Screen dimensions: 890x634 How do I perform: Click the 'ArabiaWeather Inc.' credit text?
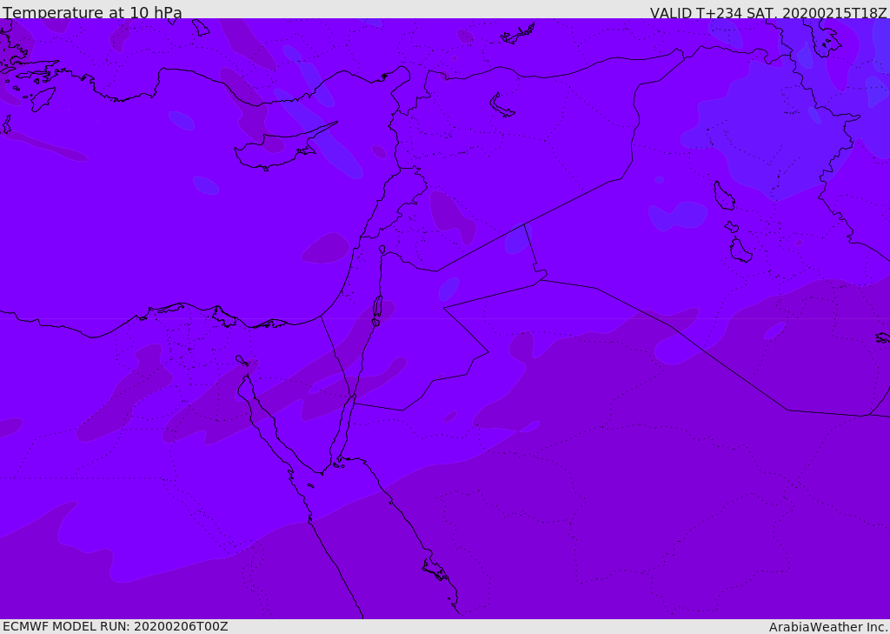click(828, 627)
